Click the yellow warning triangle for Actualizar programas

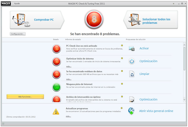click(56, 112)
